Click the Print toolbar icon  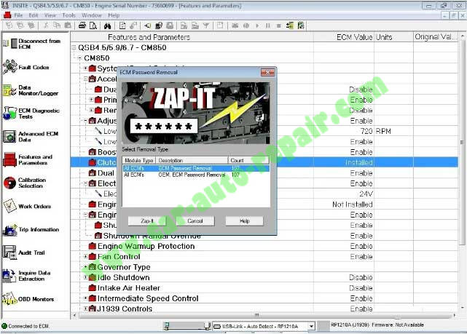tap(82, 26)
